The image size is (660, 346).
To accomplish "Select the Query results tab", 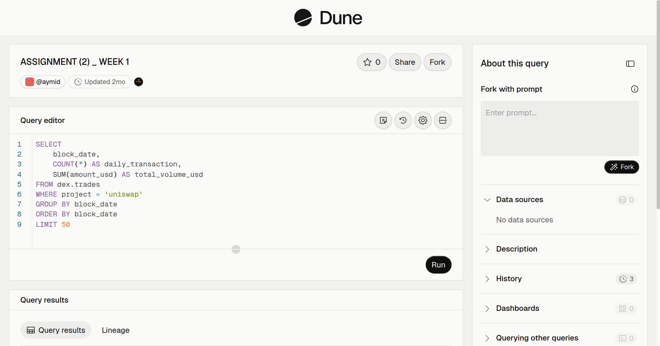I will [56, 330].
